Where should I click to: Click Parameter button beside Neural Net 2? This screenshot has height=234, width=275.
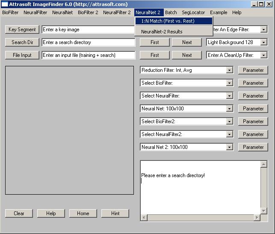[x=253, y=147]
